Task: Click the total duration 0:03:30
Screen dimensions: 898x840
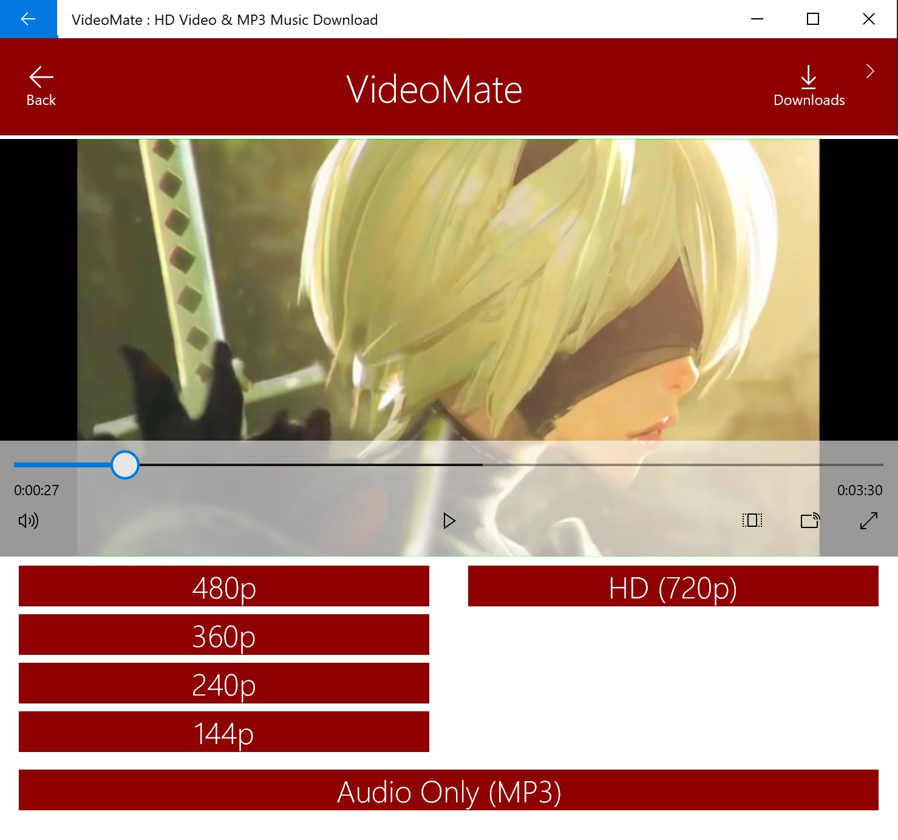Action: (860, 490)
